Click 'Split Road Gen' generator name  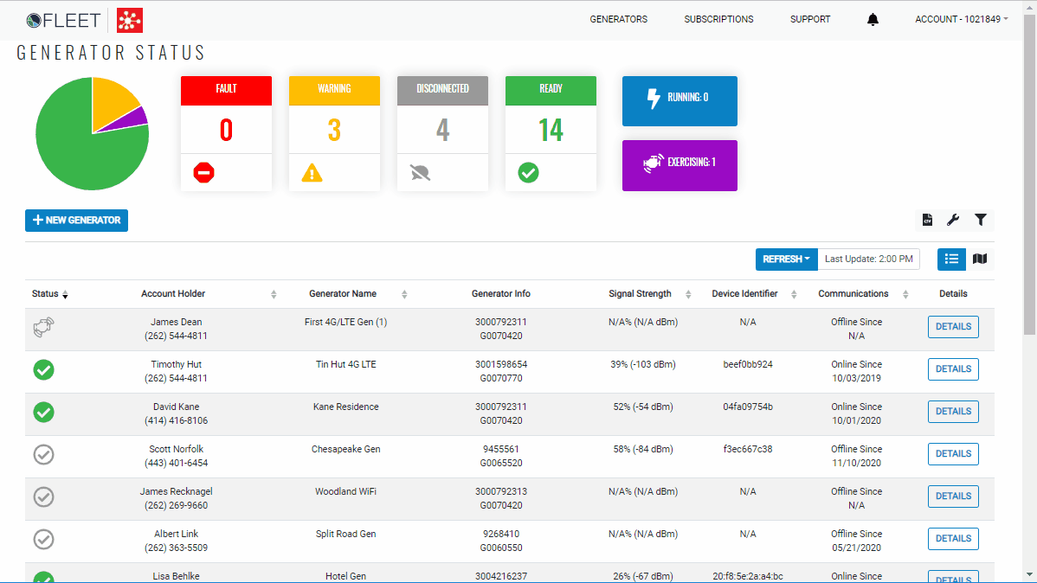pyautogui.click(x=346, y=534)
